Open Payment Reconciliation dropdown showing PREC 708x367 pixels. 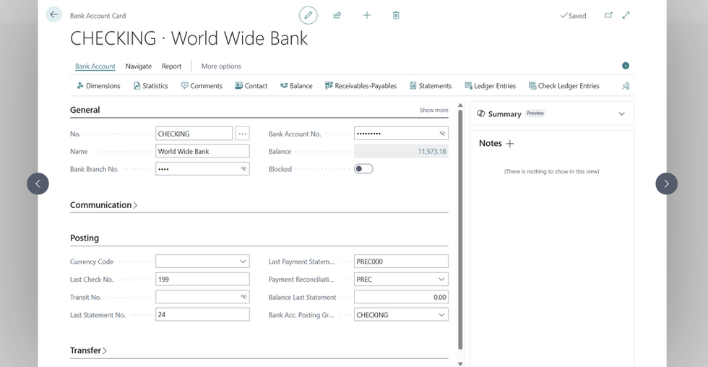[x=441, y=280]
